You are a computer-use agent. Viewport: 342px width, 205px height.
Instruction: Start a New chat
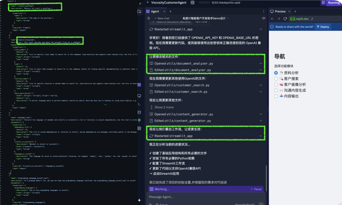161,18
